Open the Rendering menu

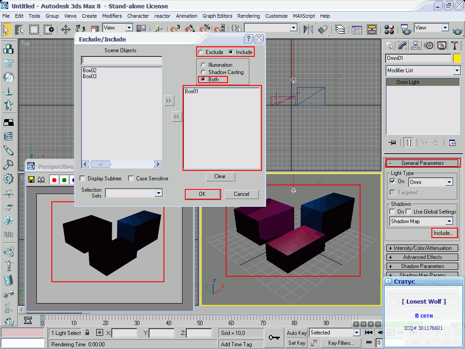click(x=249, y=16)
